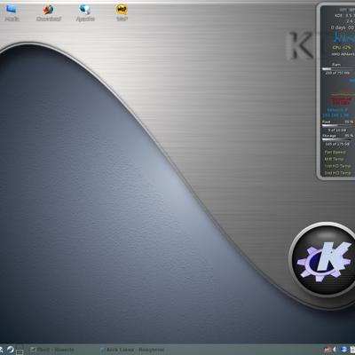This screenshot has width=355, height=355.
Task: Click the Storage usage bar in monitor widget
Action: pos(338,139)
